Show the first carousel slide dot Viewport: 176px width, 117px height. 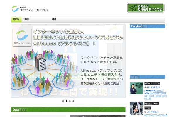tap(63, 101)
